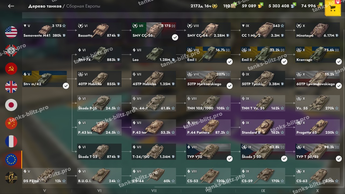Open the shop cart icon
Screen dimensions: 345x194
(333, 8)
